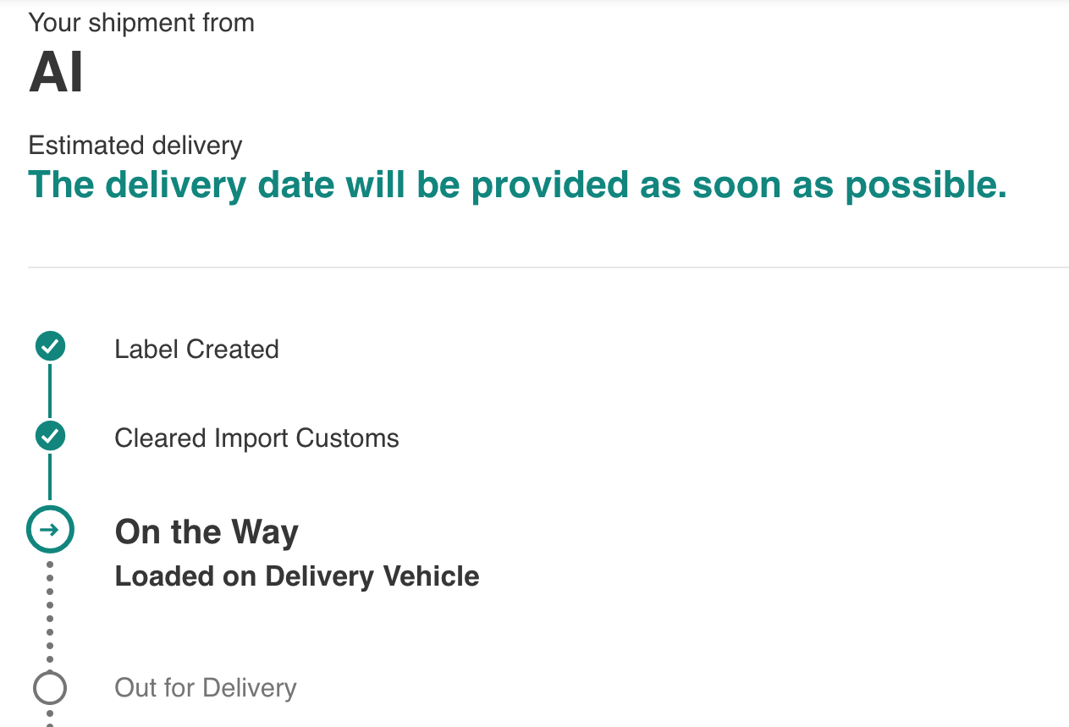This screenshot has height=727, width=1069.
Task: Click the On the Way arrow icon
Action: point(50,530)
